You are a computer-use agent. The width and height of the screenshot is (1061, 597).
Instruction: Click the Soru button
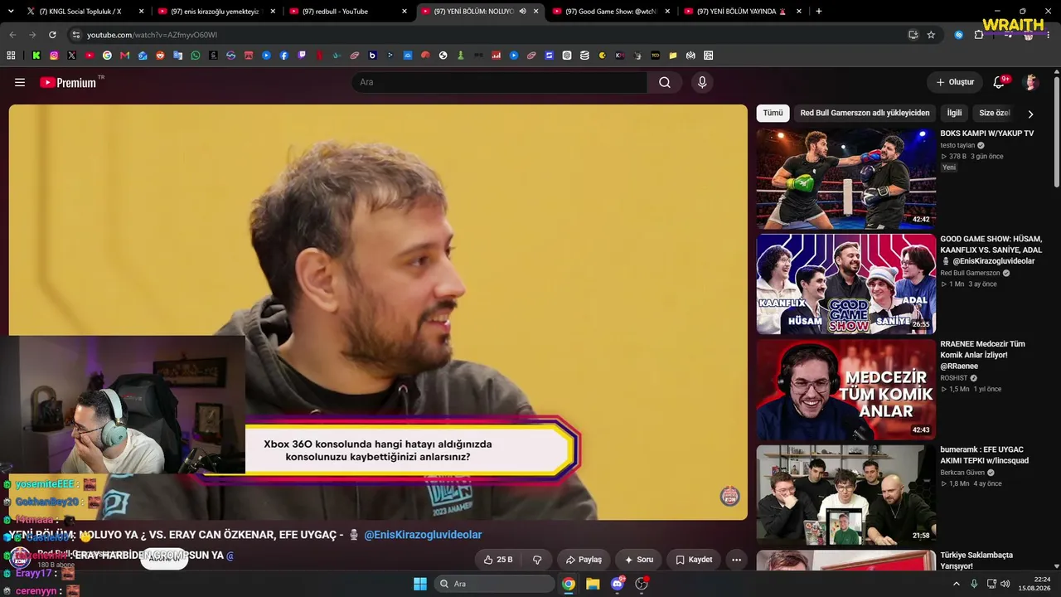point(638,560)
